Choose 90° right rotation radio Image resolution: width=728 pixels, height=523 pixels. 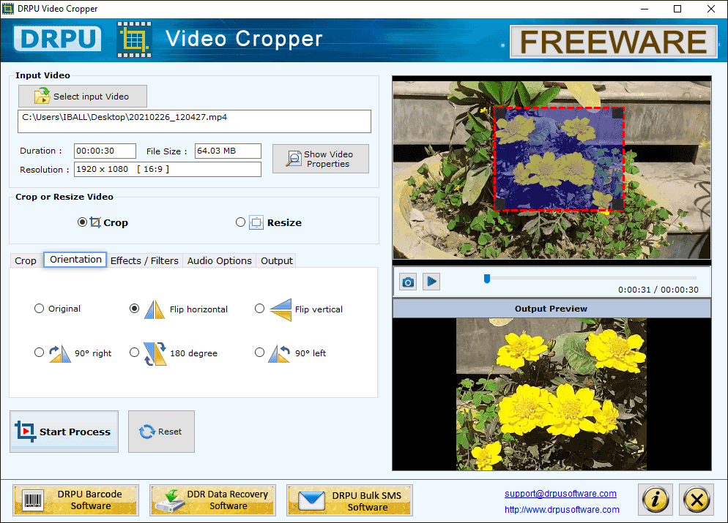(x=39, y=353)
